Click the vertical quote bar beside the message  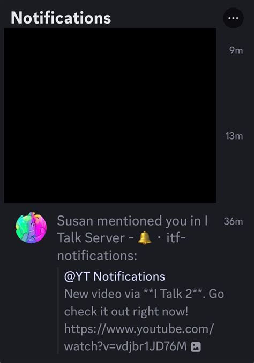58,311
